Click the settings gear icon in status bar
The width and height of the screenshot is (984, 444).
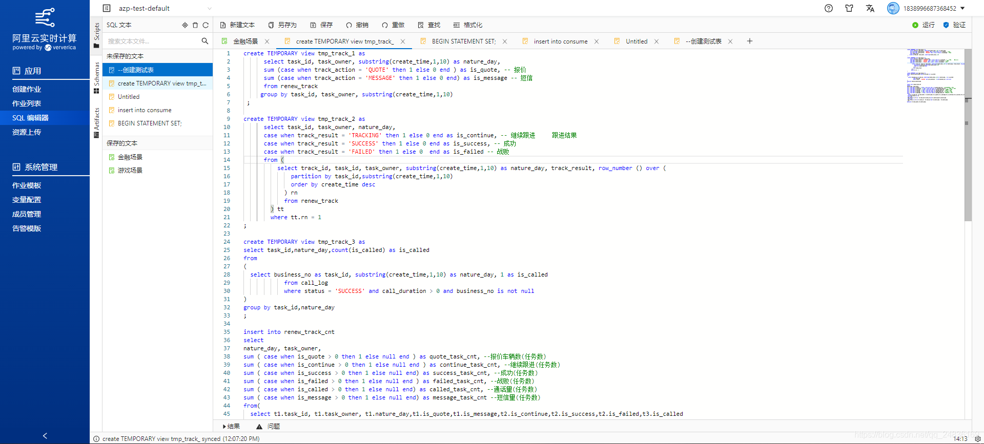click(977, 439)
